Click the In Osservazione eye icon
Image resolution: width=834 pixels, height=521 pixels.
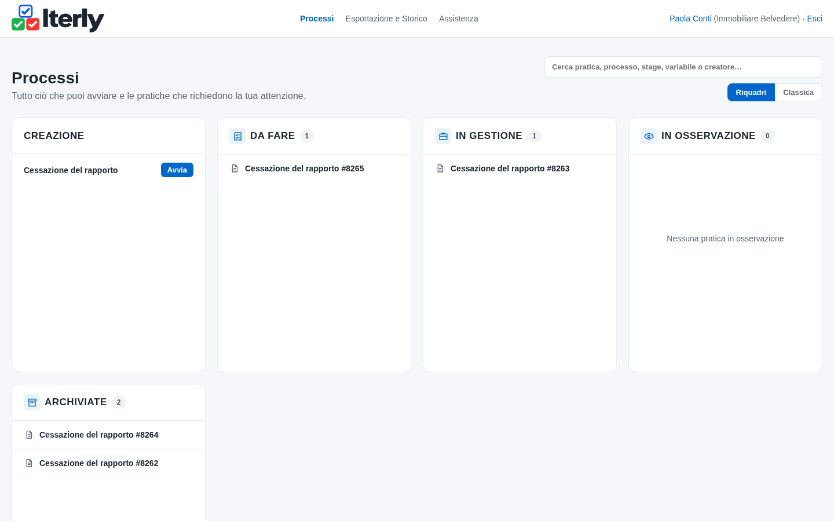[649, 136]
